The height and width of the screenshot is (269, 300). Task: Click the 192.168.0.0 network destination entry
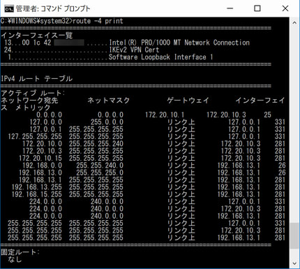[x=43, y=166]
